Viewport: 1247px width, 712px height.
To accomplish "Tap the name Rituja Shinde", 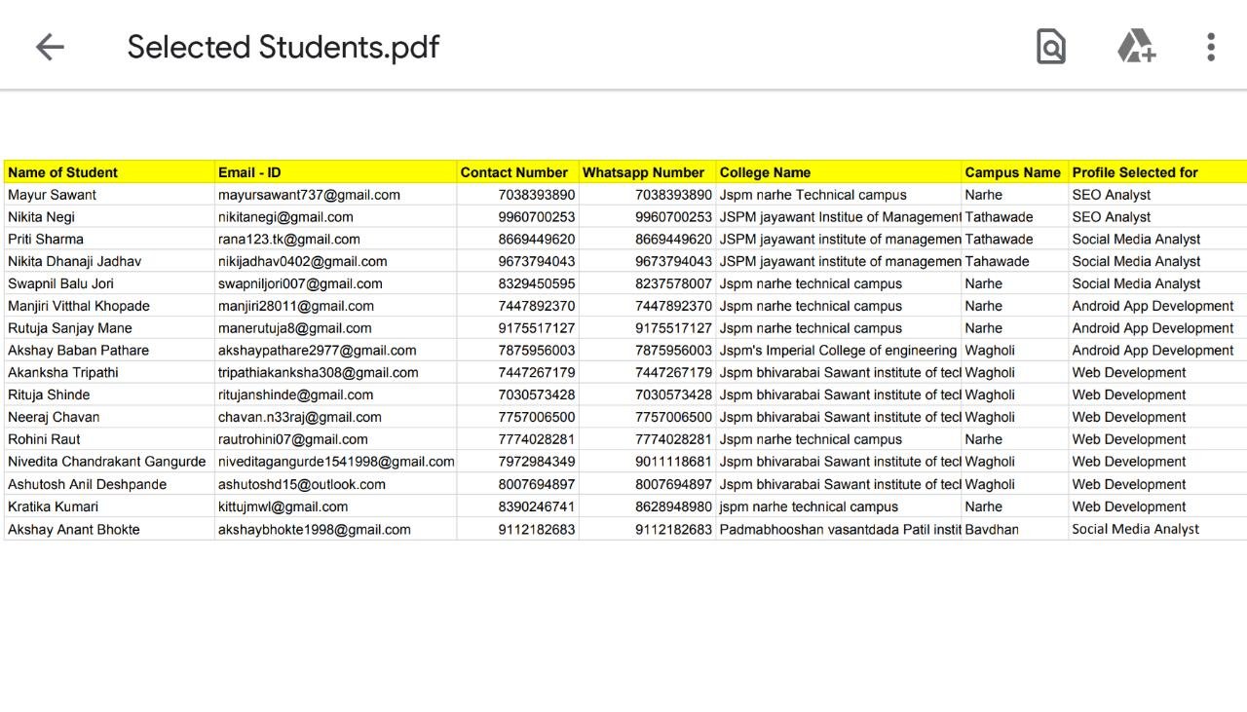I will (x=49, y=394).
